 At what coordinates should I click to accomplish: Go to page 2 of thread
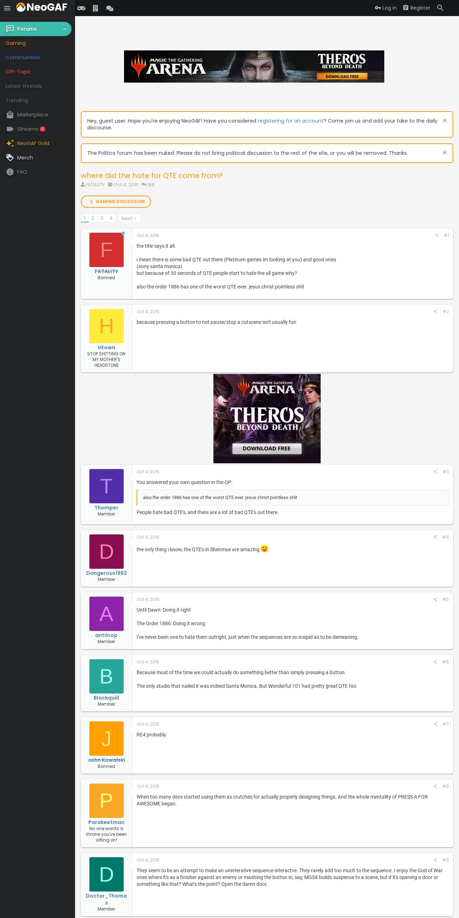93,218
